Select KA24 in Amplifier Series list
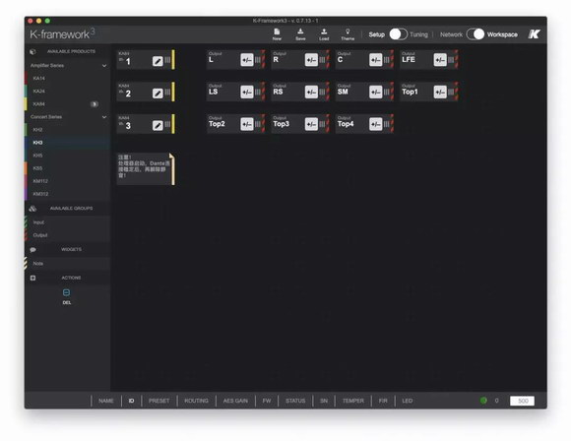The width and height of the screenshot is (571, 441). pyautogui.click(x=68, y=91)
